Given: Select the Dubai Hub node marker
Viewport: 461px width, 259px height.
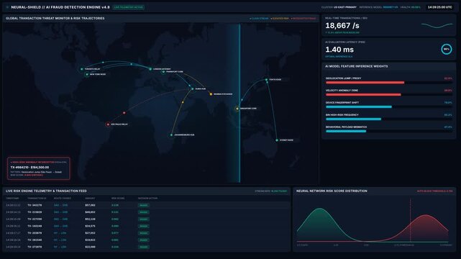Looking at the screenshot, I should [x=193, y=88].
